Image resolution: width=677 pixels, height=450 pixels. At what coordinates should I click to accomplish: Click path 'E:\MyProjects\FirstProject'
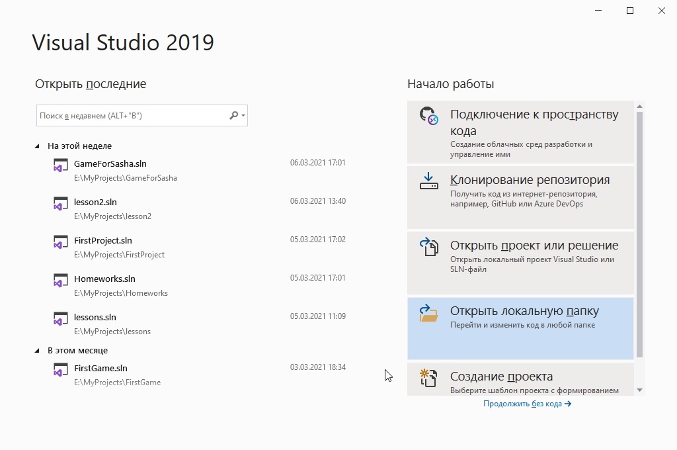pyautogui.click(x=119, y=255)
